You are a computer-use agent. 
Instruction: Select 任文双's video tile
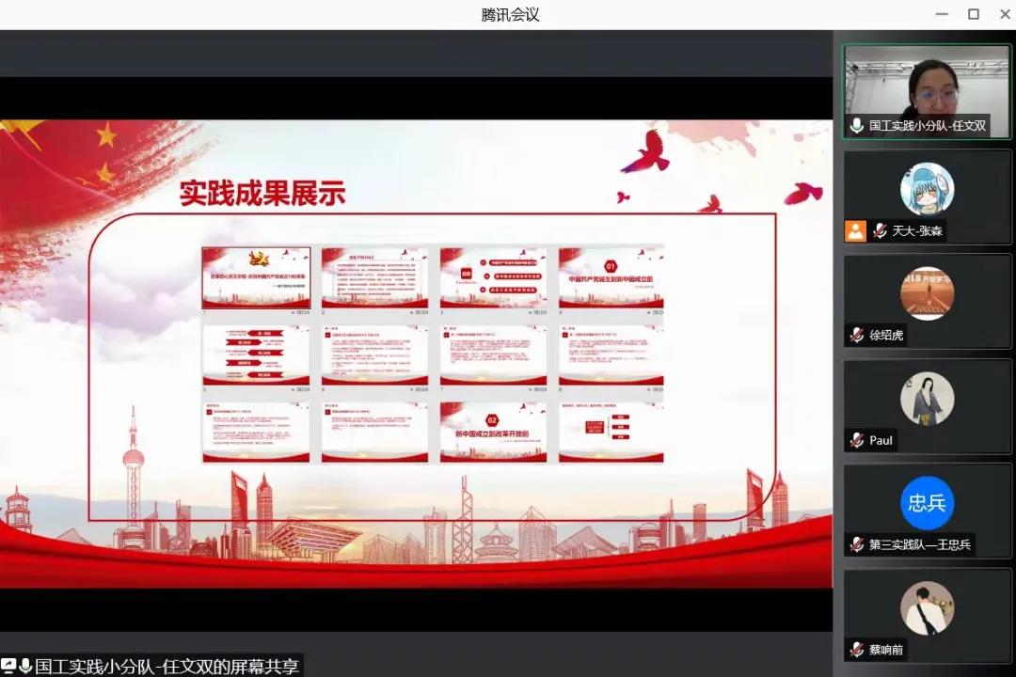(x=927, y=91)
